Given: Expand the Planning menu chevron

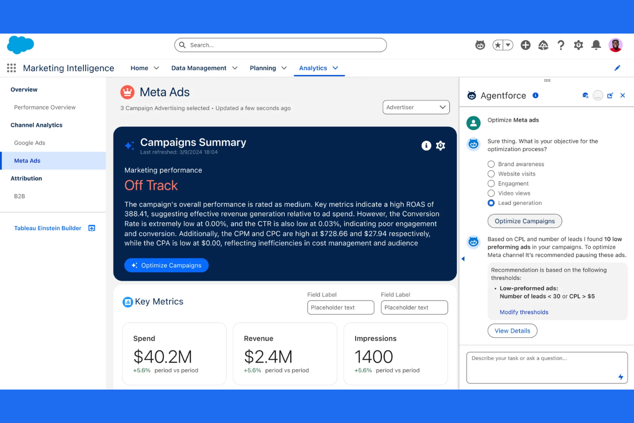Looking at the screenshot, I should click(x=284, y=68).
